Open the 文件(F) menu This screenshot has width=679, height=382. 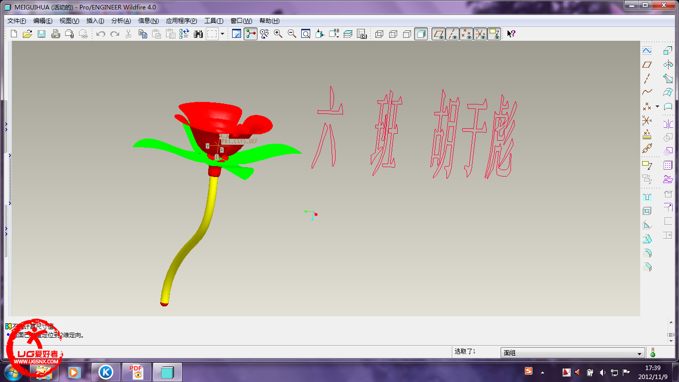pos(16,21)
